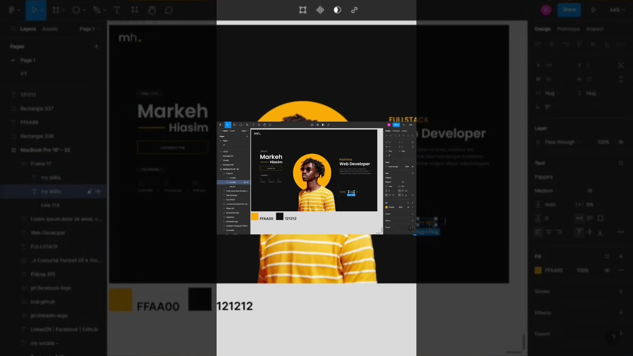Add a new page with plus button

[x=96, y=46]
